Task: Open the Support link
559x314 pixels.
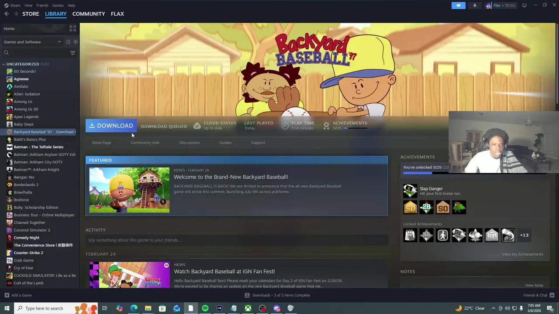Action: 258,143
